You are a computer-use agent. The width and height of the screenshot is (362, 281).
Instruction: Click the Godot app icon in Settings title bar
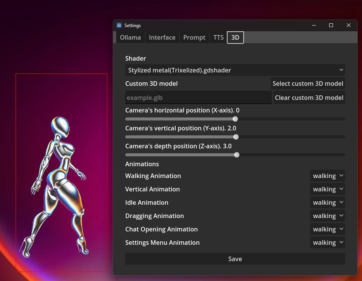click(119, 26)
